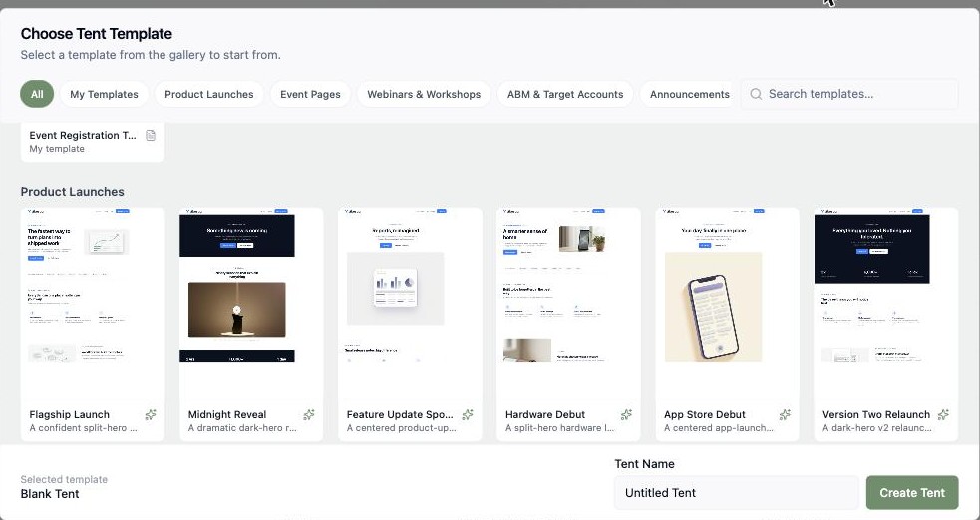980x520 pixels.
Task: Click 'A centered app-launch' description
Action: [x=719, y=428]
